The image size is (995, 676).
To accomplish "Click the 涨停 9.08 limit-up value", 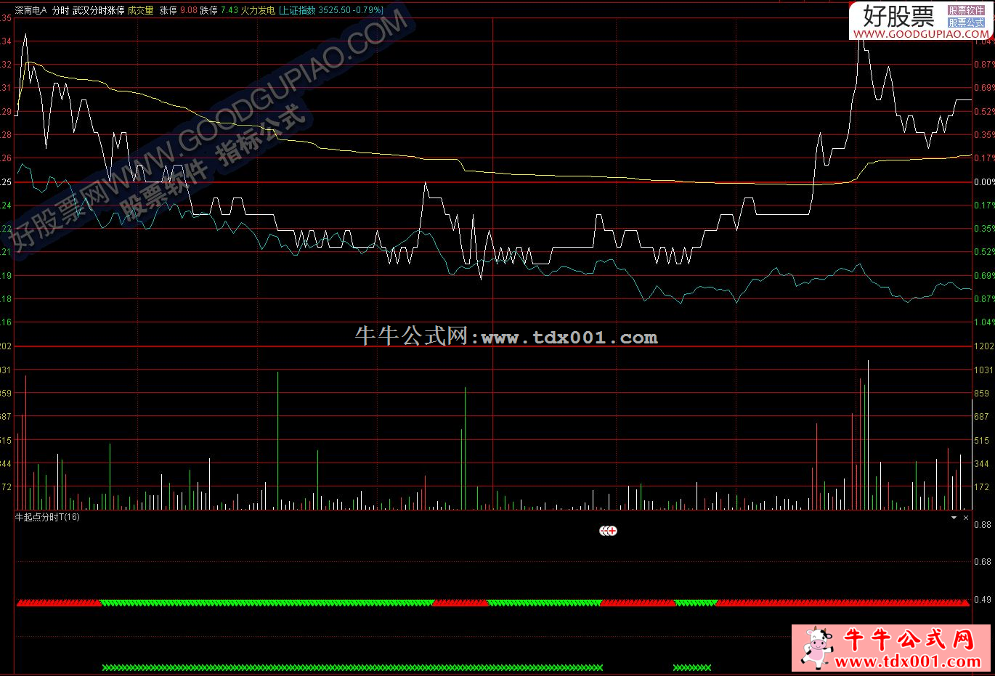I will coord(179,11).
